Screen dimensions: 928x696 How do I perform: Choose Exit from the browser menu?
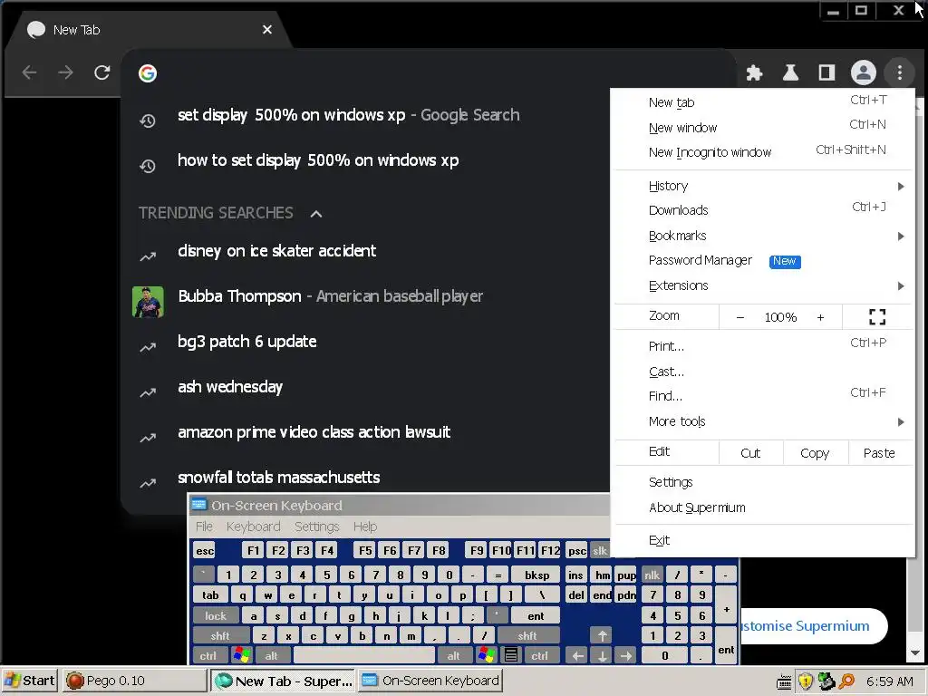coord(763,540)
